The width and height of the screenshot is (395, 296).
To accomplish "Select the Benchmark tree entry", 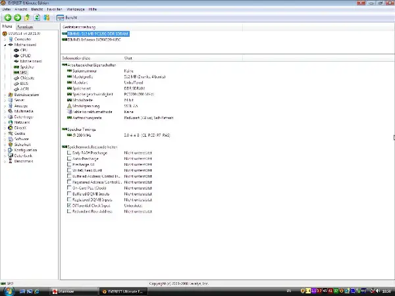I will [23, 161].
